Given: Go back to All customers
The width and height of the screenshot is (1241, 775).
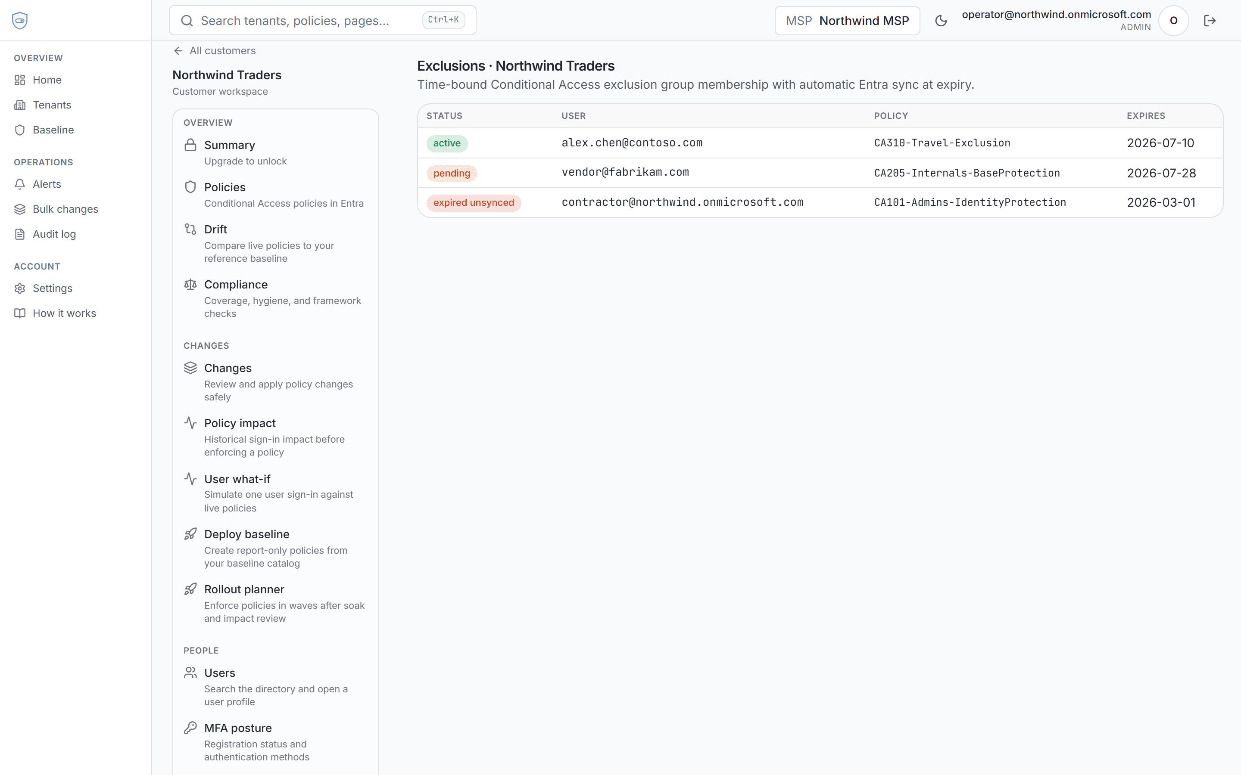Looking at the screenshot, I should coord(215,51).
